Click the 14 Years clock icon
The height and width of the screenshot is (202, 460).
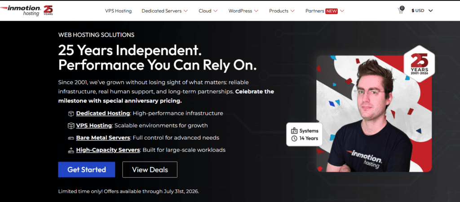(294, 138)
